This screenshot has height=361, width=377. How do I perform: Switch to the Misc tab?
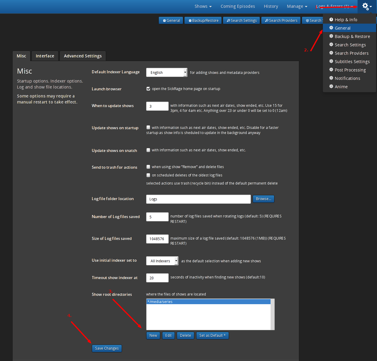[x=21, y=56]
